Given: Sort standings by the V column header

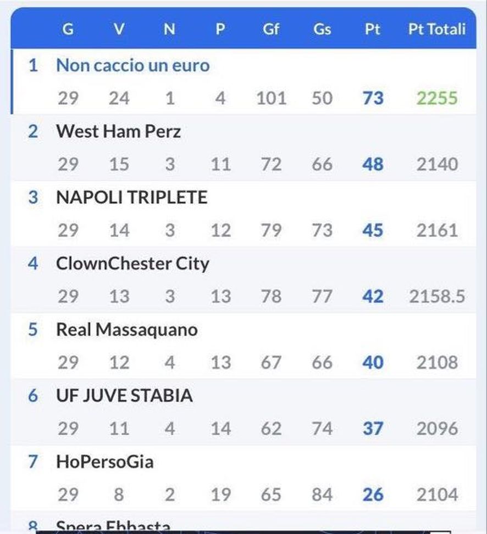Looking at the screenshot, I should pos(119,30).
